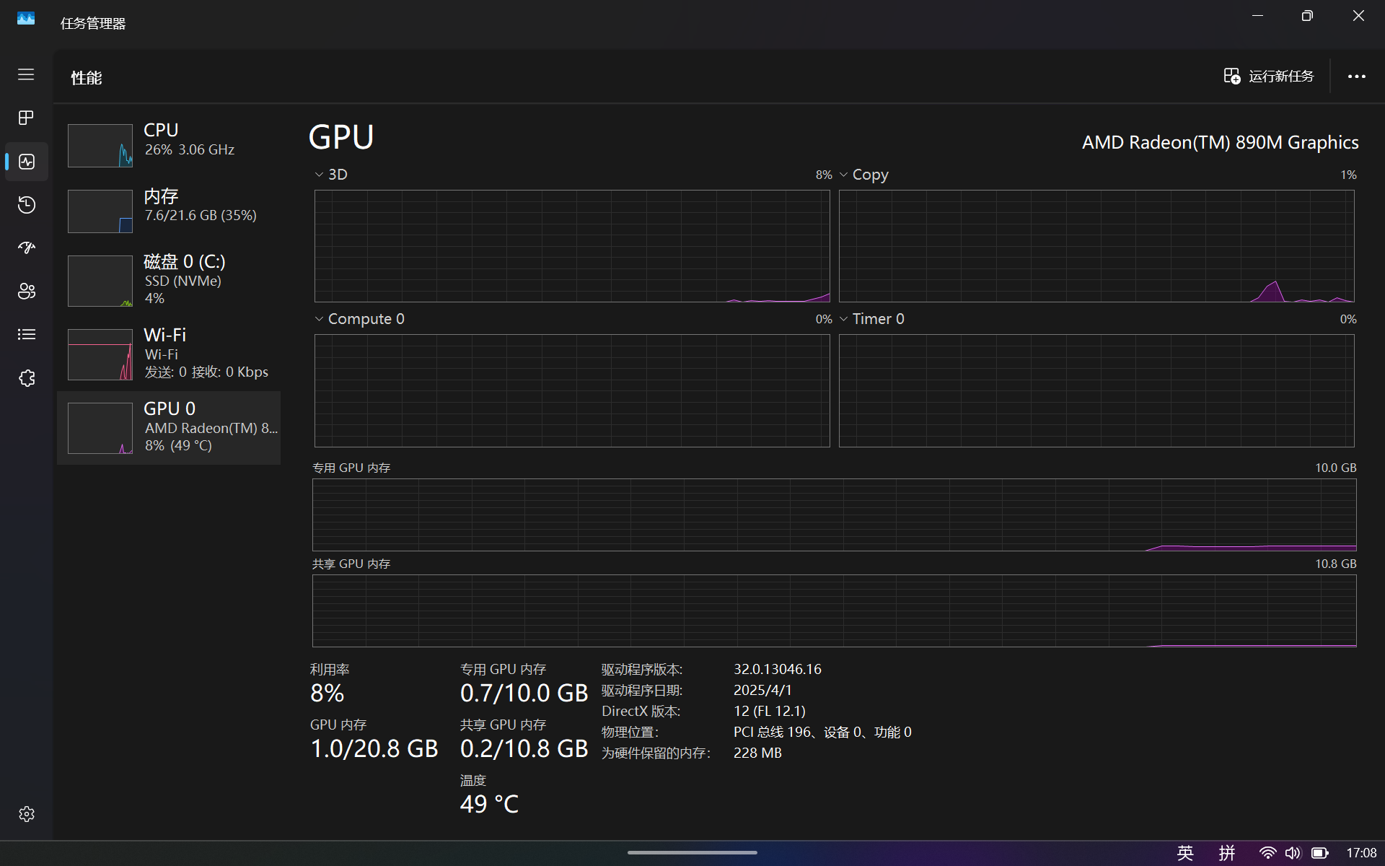This screenshot has width=1385, height=866.
Task: Select Disk 0 (C:) performance item
Action: click(169, 280)
